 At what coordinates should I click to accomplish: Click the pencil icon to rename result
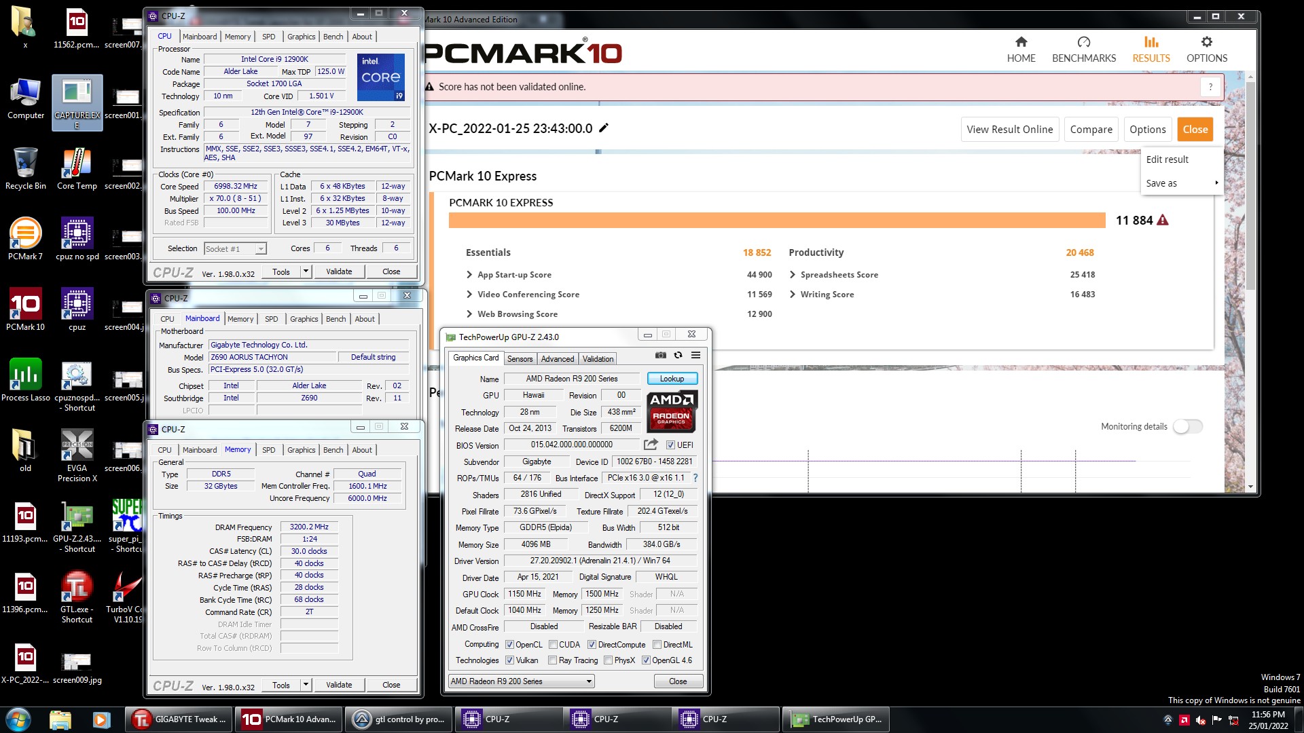coord(604,128)
